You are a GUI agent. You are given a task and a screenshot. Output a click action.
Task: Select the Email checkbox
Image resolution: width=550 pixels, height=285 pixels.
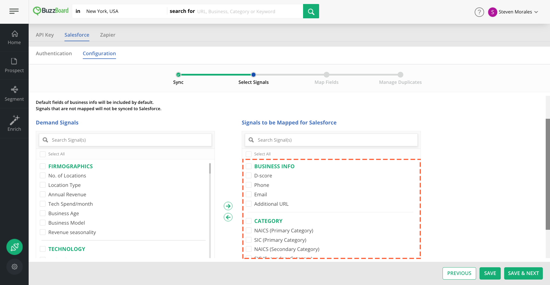click(249, 194)
